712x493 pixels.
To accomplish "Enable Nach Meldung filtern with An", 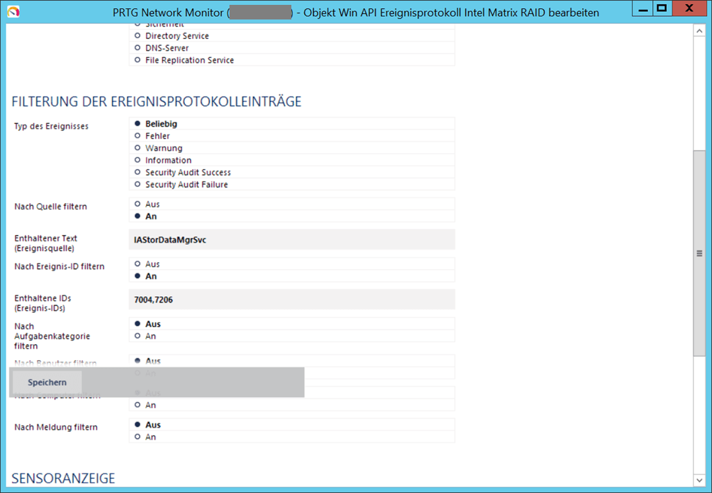I will click(138, 437).
